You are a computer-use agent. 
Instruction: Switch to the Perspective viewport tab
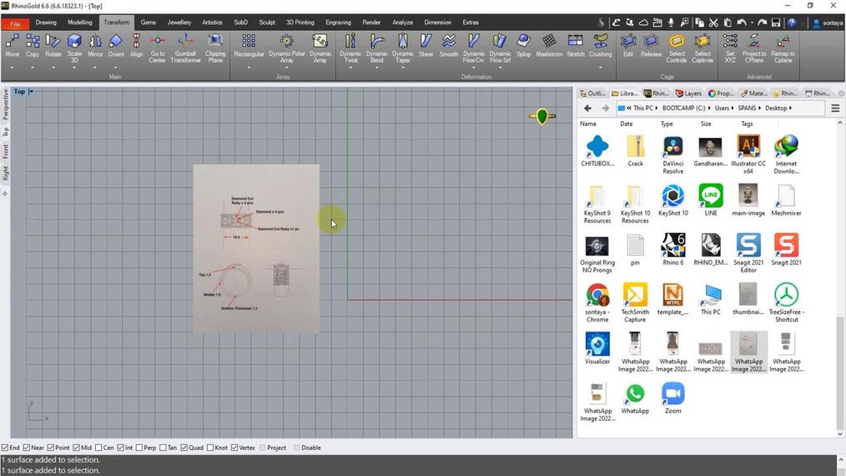click(x=5, y=104)
